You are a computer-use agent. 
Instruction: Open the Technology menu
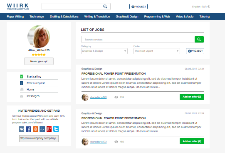coord(37,17)
